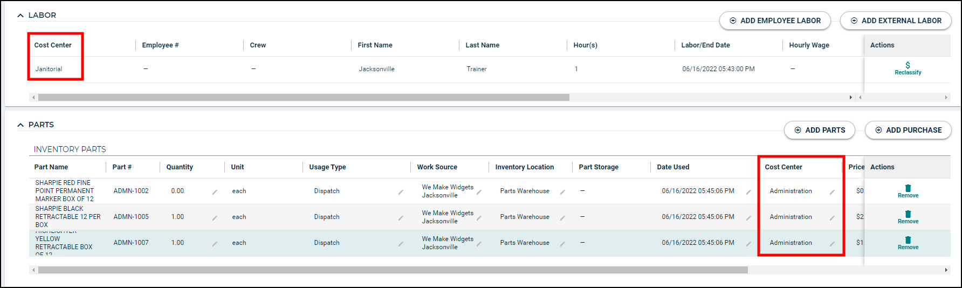The image size is (962, 288).
Task: Reclassify the Janitorial labor entry
Action: tap(908, 68)
